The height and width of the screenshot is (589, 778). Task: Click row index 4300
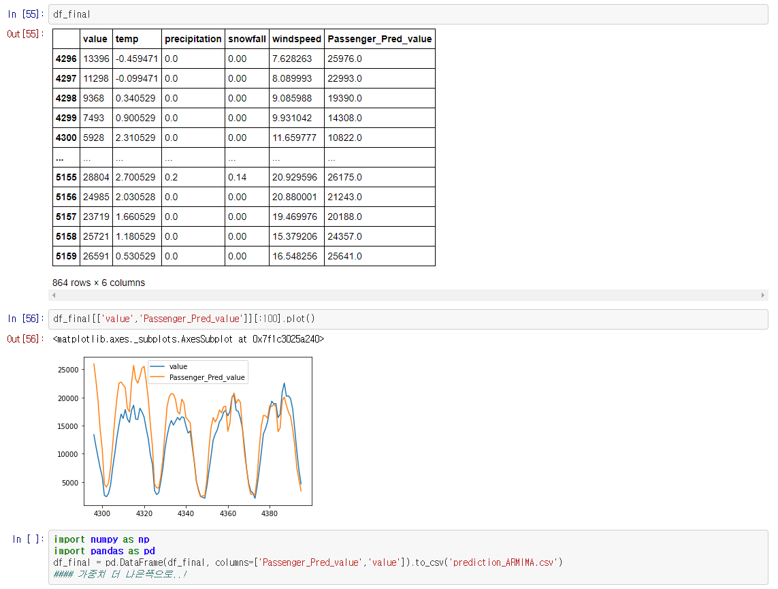[x=66, y=138]
